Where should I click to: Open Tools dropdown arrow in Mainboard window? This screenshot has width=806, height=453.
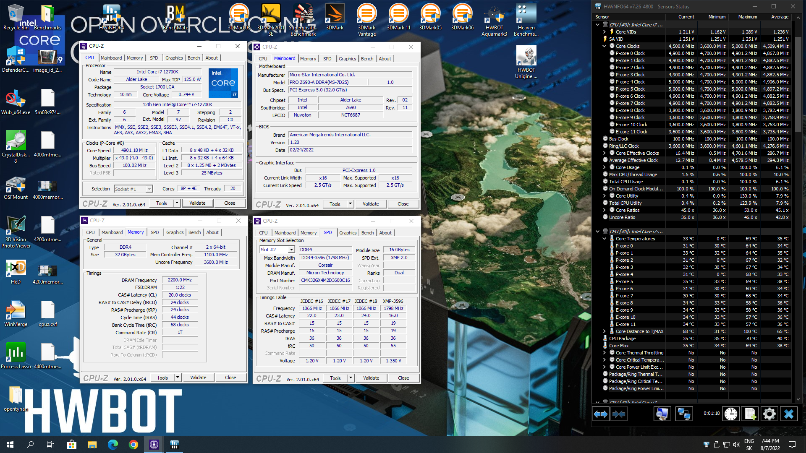click(350, 204)
